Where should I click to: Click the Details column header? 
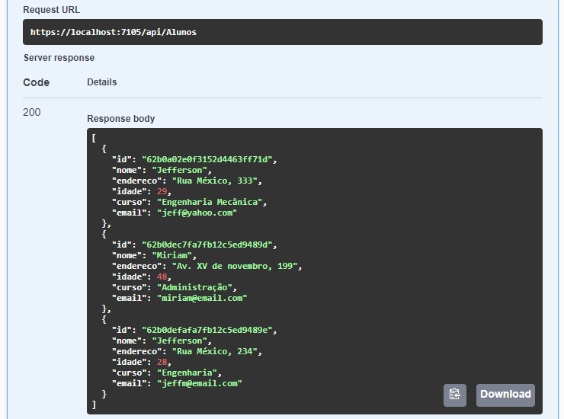[102, 82]
